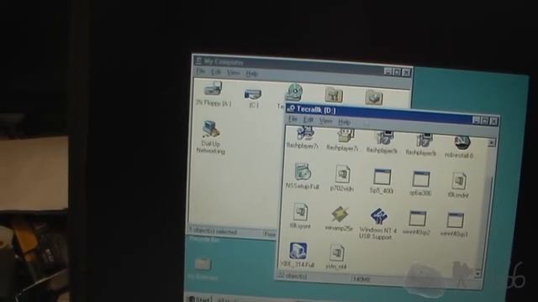This screenshot has height=302, width=538.
Task: Maximize the My Computer window
Action: click(397, 72)
